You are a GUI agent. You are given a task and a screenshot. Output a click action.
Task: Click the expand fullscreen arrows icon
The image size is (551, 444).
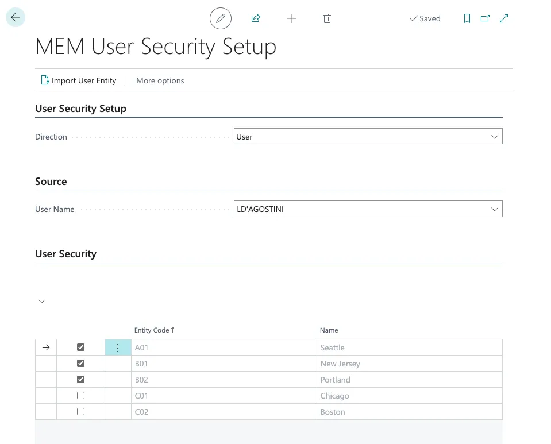click(504, 18)
